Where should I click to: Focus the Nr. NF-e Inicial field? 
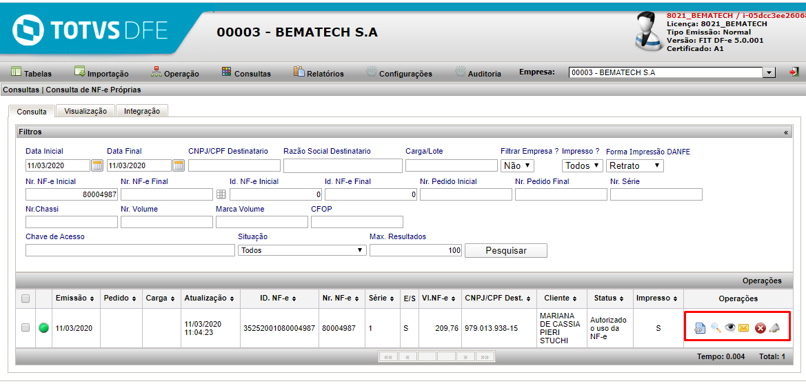pos(72,194)
